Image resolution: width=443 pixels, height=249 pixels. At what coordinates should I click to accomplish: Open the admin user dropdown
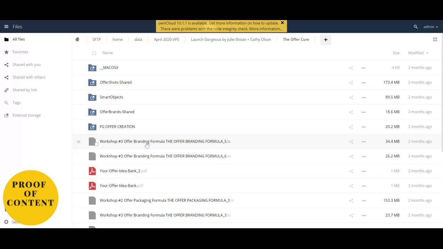[x=431, y=27]
